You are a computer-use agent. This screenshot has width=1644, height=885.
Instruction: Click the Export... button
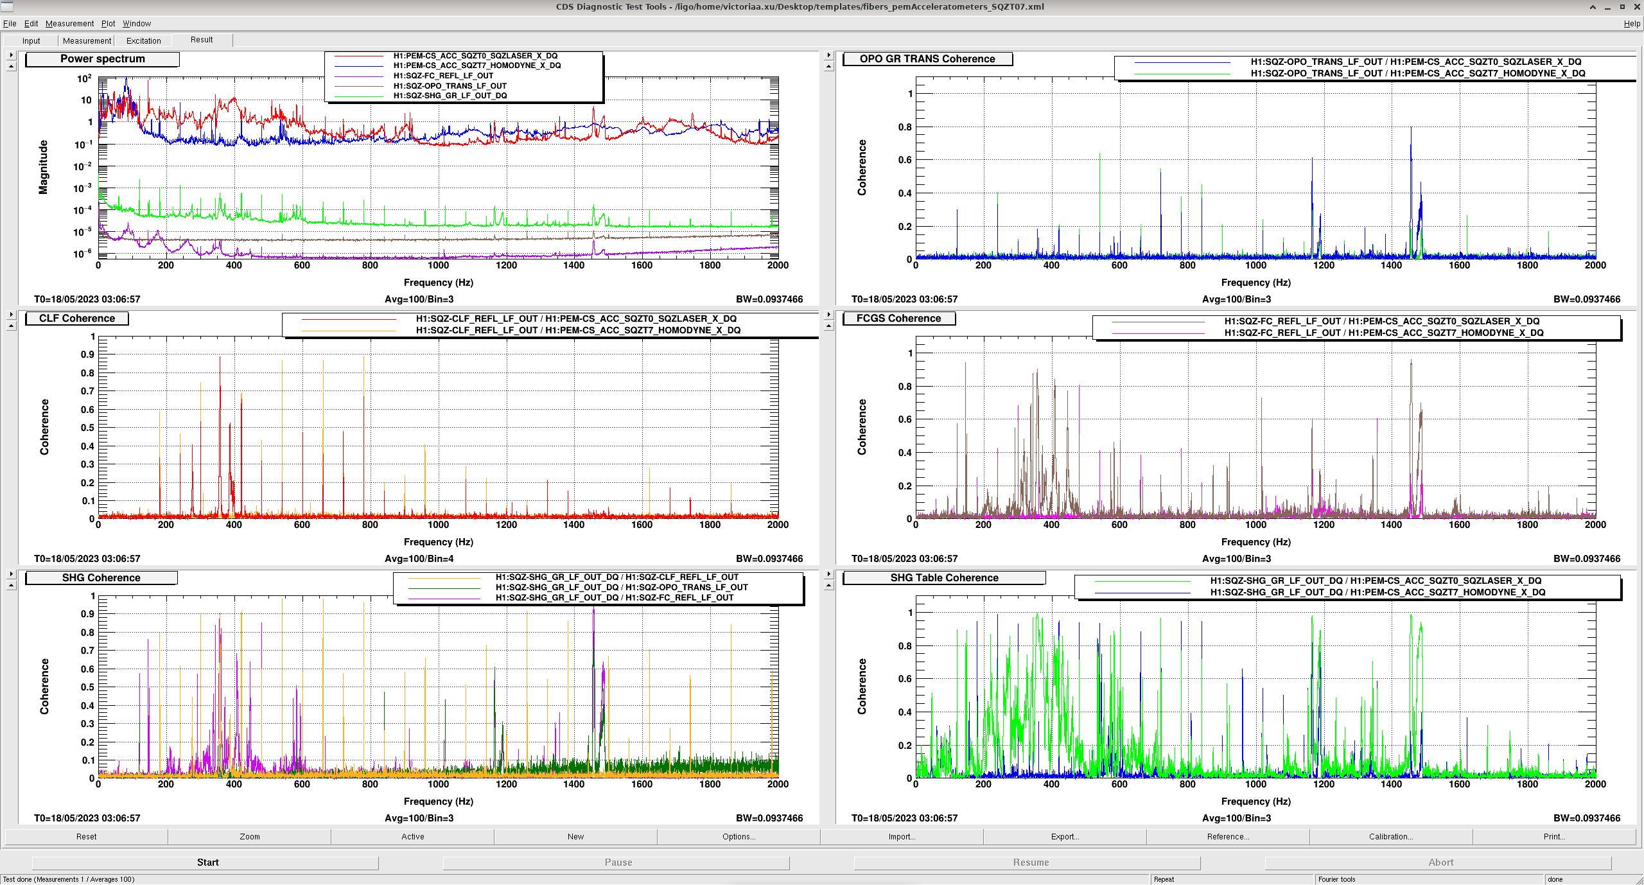(x=1065, y=837)
